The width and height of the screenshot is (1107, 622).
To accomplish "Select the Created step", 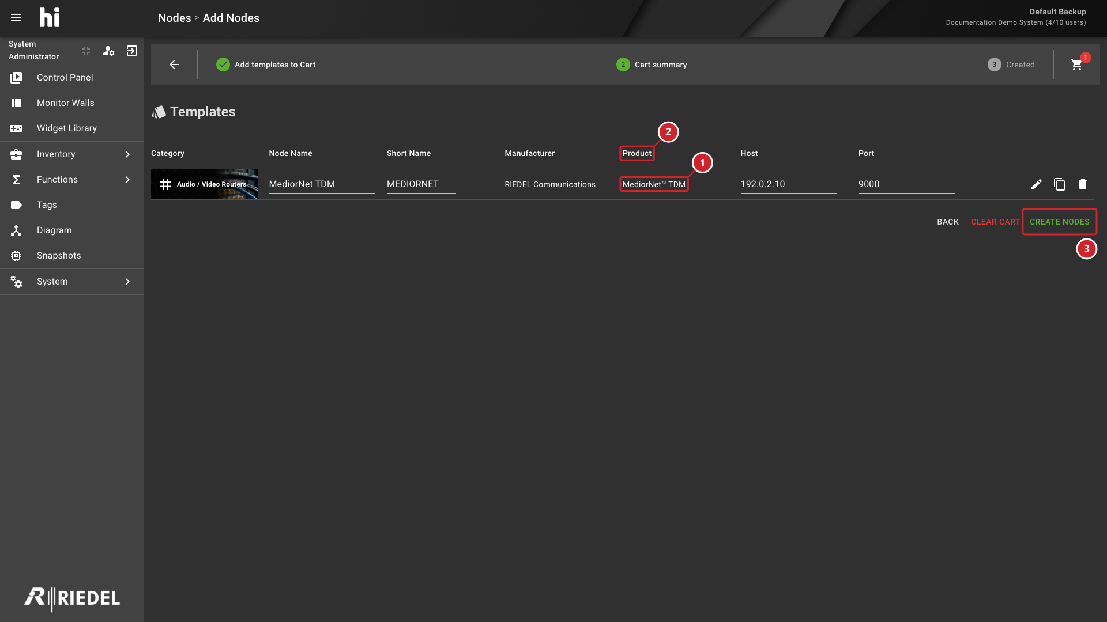I will [x=1011, y=65].
